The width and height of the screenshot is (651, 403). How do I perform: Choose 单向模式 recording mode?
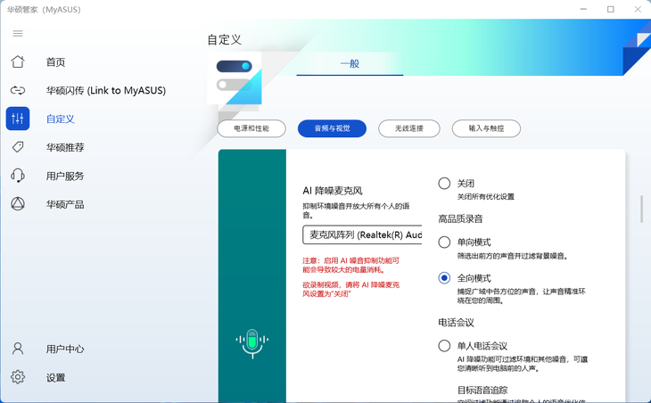[x=444, y=242]
